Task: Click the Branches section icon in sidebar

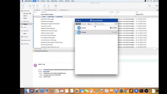Action: pos(22,21)
